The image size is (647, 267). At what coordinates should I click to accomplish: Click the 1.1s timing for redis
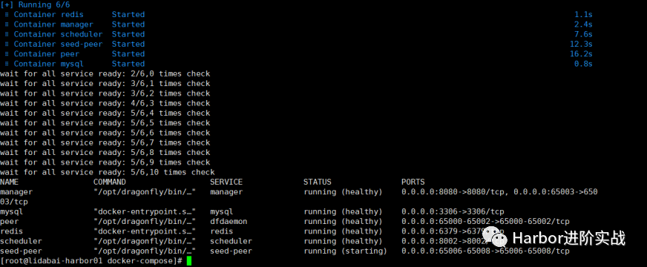pyautogui.click(x=583, y=15)
